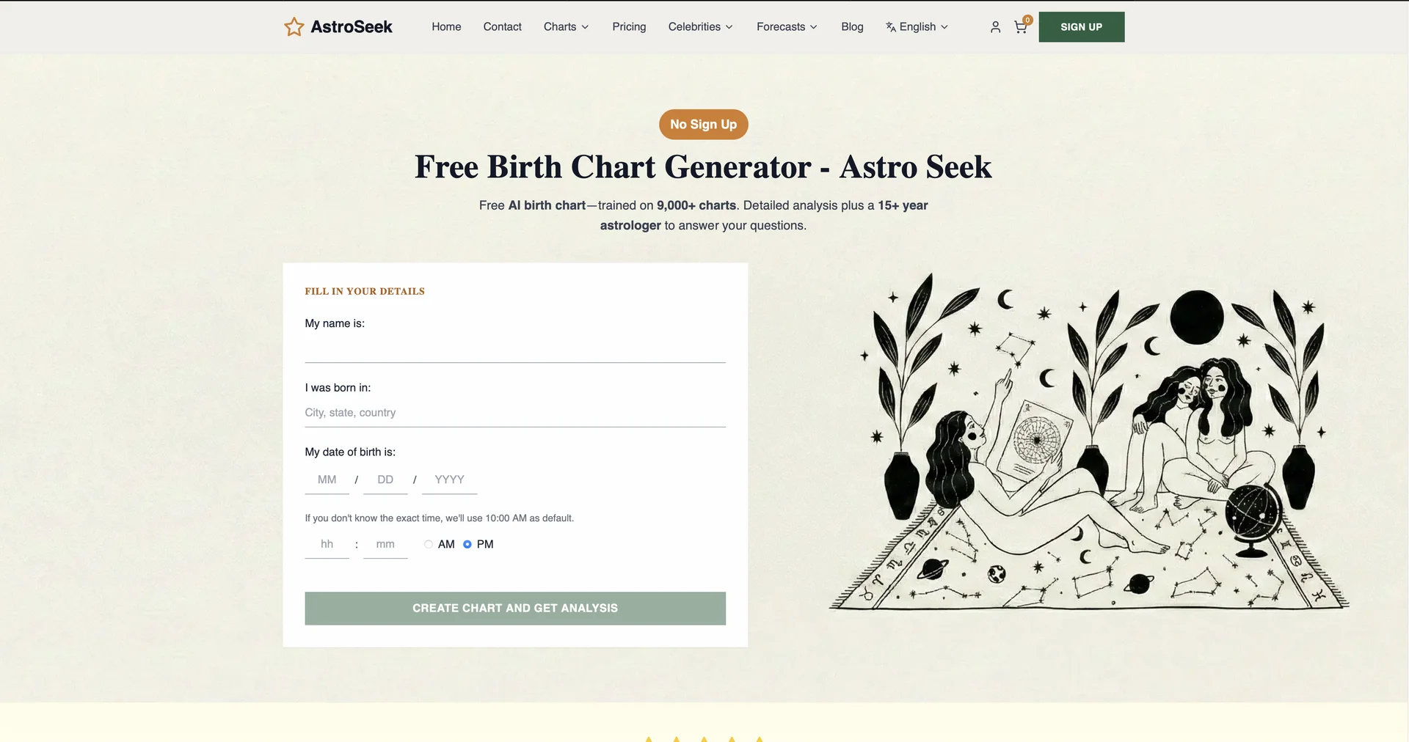Expand the Charts dropdown menu

(565, 26)
